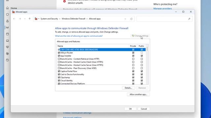Screen dimensions: 211x118
Task: Open Manage providers link in Windows Security
Action: point(163,9)
